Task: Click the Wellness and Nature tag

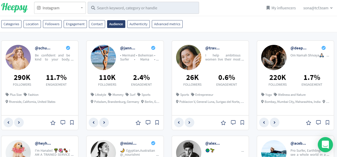Action: point(290,95)
